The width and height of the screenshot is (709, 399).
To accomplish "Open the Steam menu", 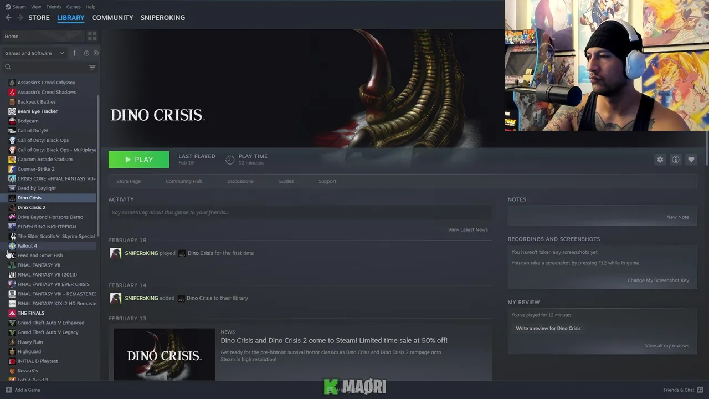I will coord(19,7).
